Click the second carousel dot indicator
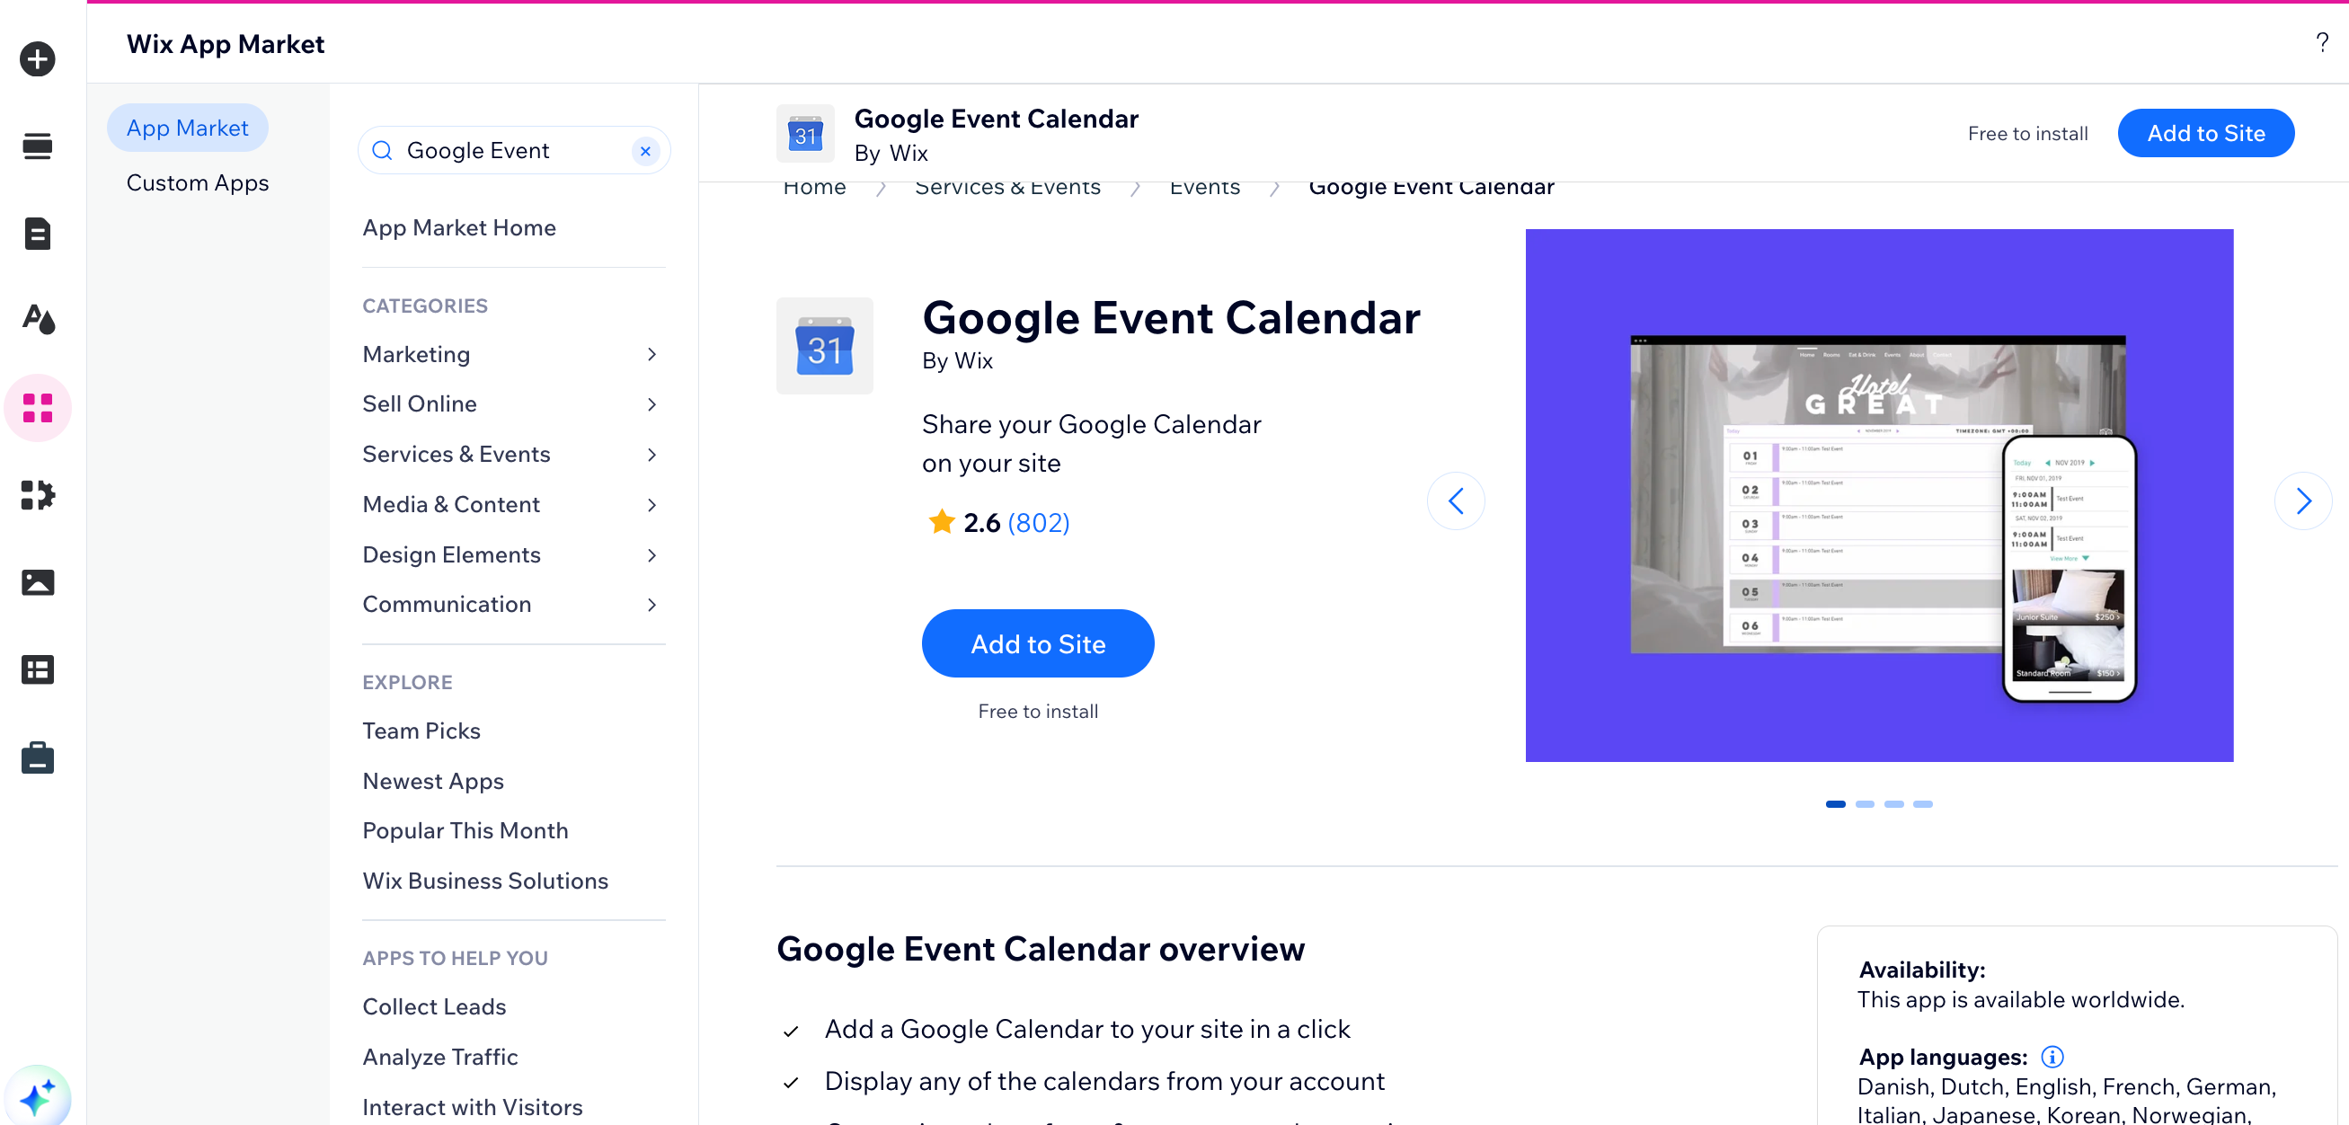This screenshot has width=2349, height=1125. (x=1866, y=803)
